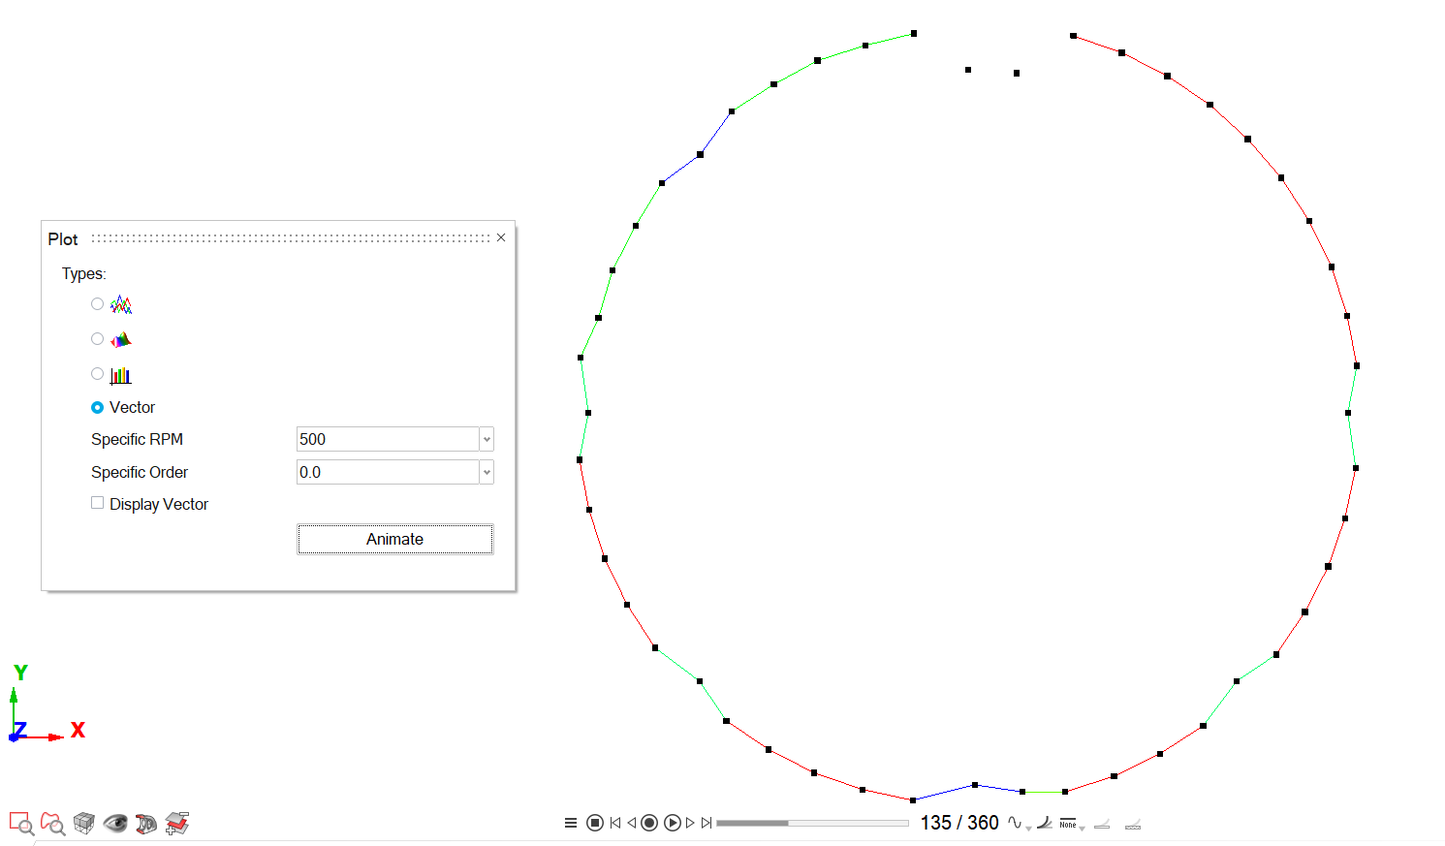
Task: Jump to the first animation frame
Action: tap(614, 823)
